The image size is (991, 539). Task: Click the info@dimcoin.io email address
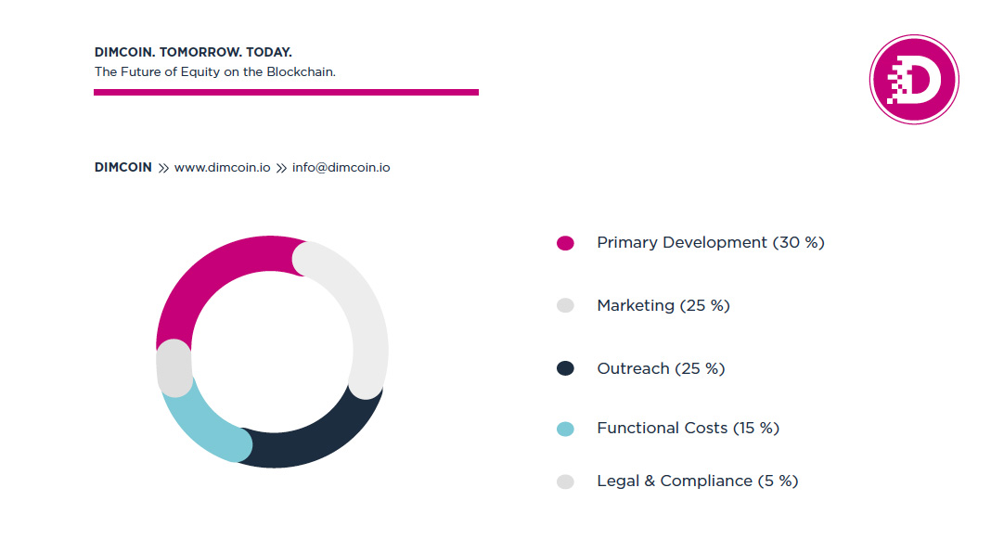[341, 167]
